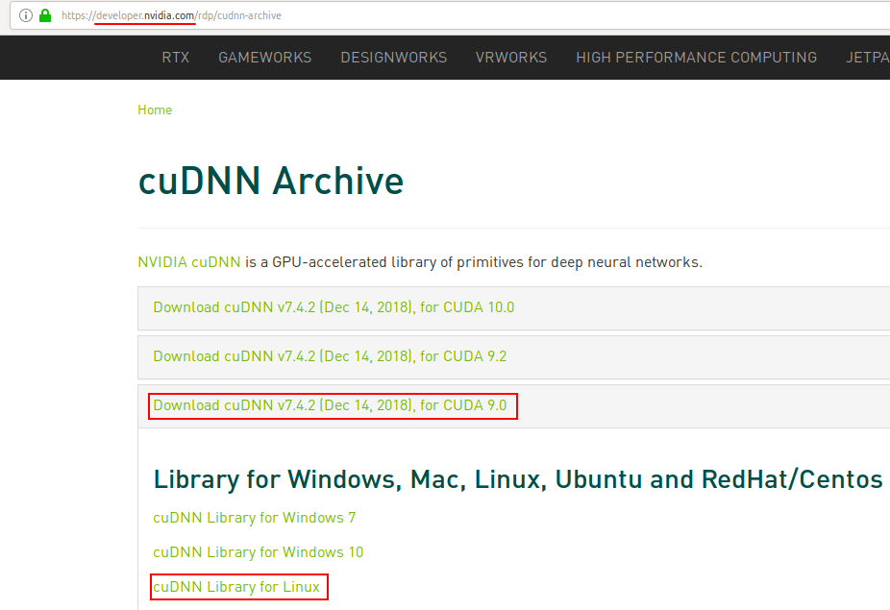Click the Library for Windows, Mac, Linux heading

(x=518, y=479)
